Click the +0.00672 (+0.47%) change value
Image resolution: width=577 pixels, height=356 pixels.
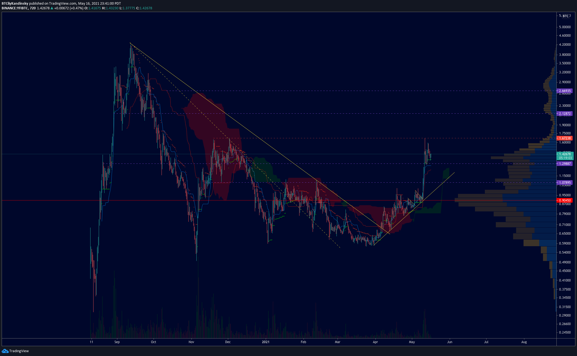69,8
